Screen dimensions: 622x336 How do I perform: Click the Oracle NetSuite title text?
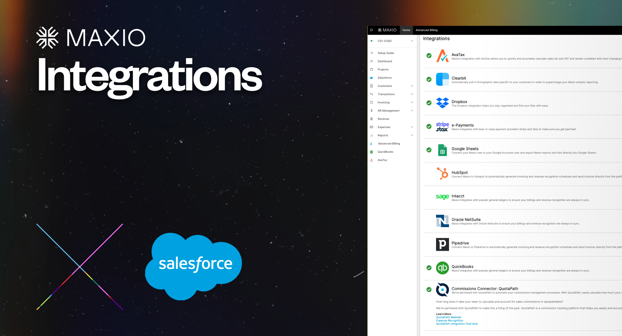pyautogui.click(x=466, y=219)
